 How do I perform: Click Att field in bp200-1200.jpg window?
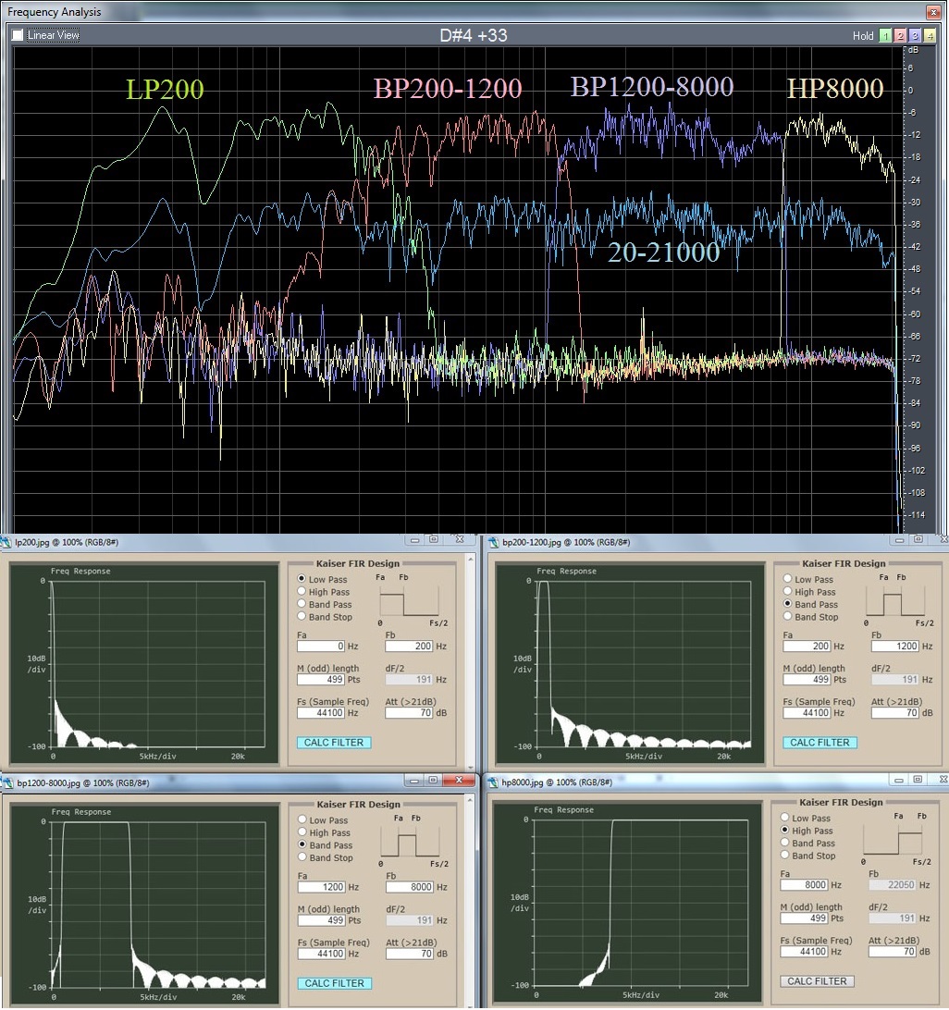pyautogui.click(x=894, y=713)
